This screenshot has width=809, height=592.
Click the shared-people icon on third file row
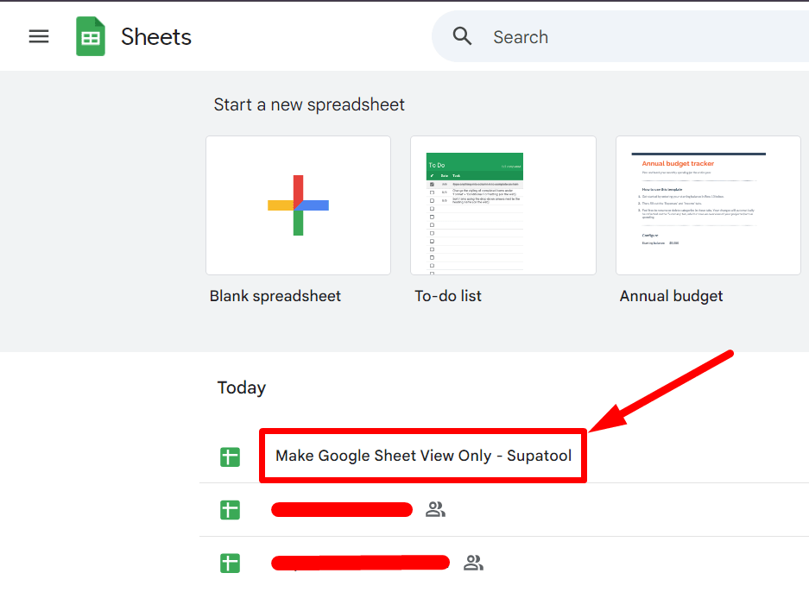(x=472, y=563)
